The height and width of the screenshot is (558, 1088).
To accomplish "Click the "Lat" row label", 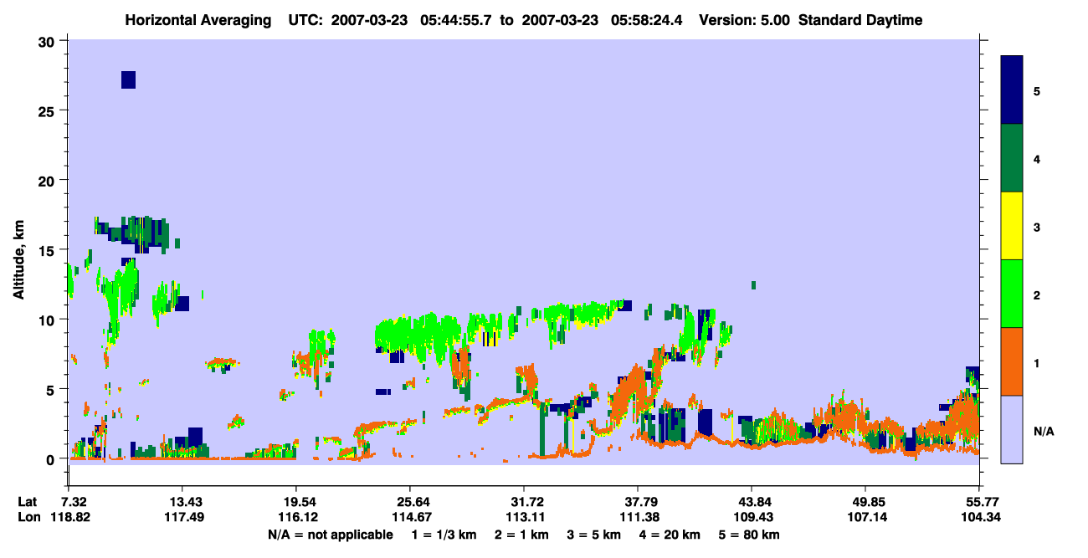I will tap(28, 502).
